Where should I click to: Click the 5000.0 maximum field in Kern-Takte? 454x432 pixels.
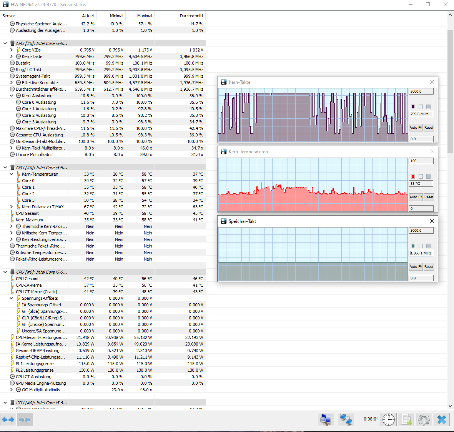tap(421, 91)
